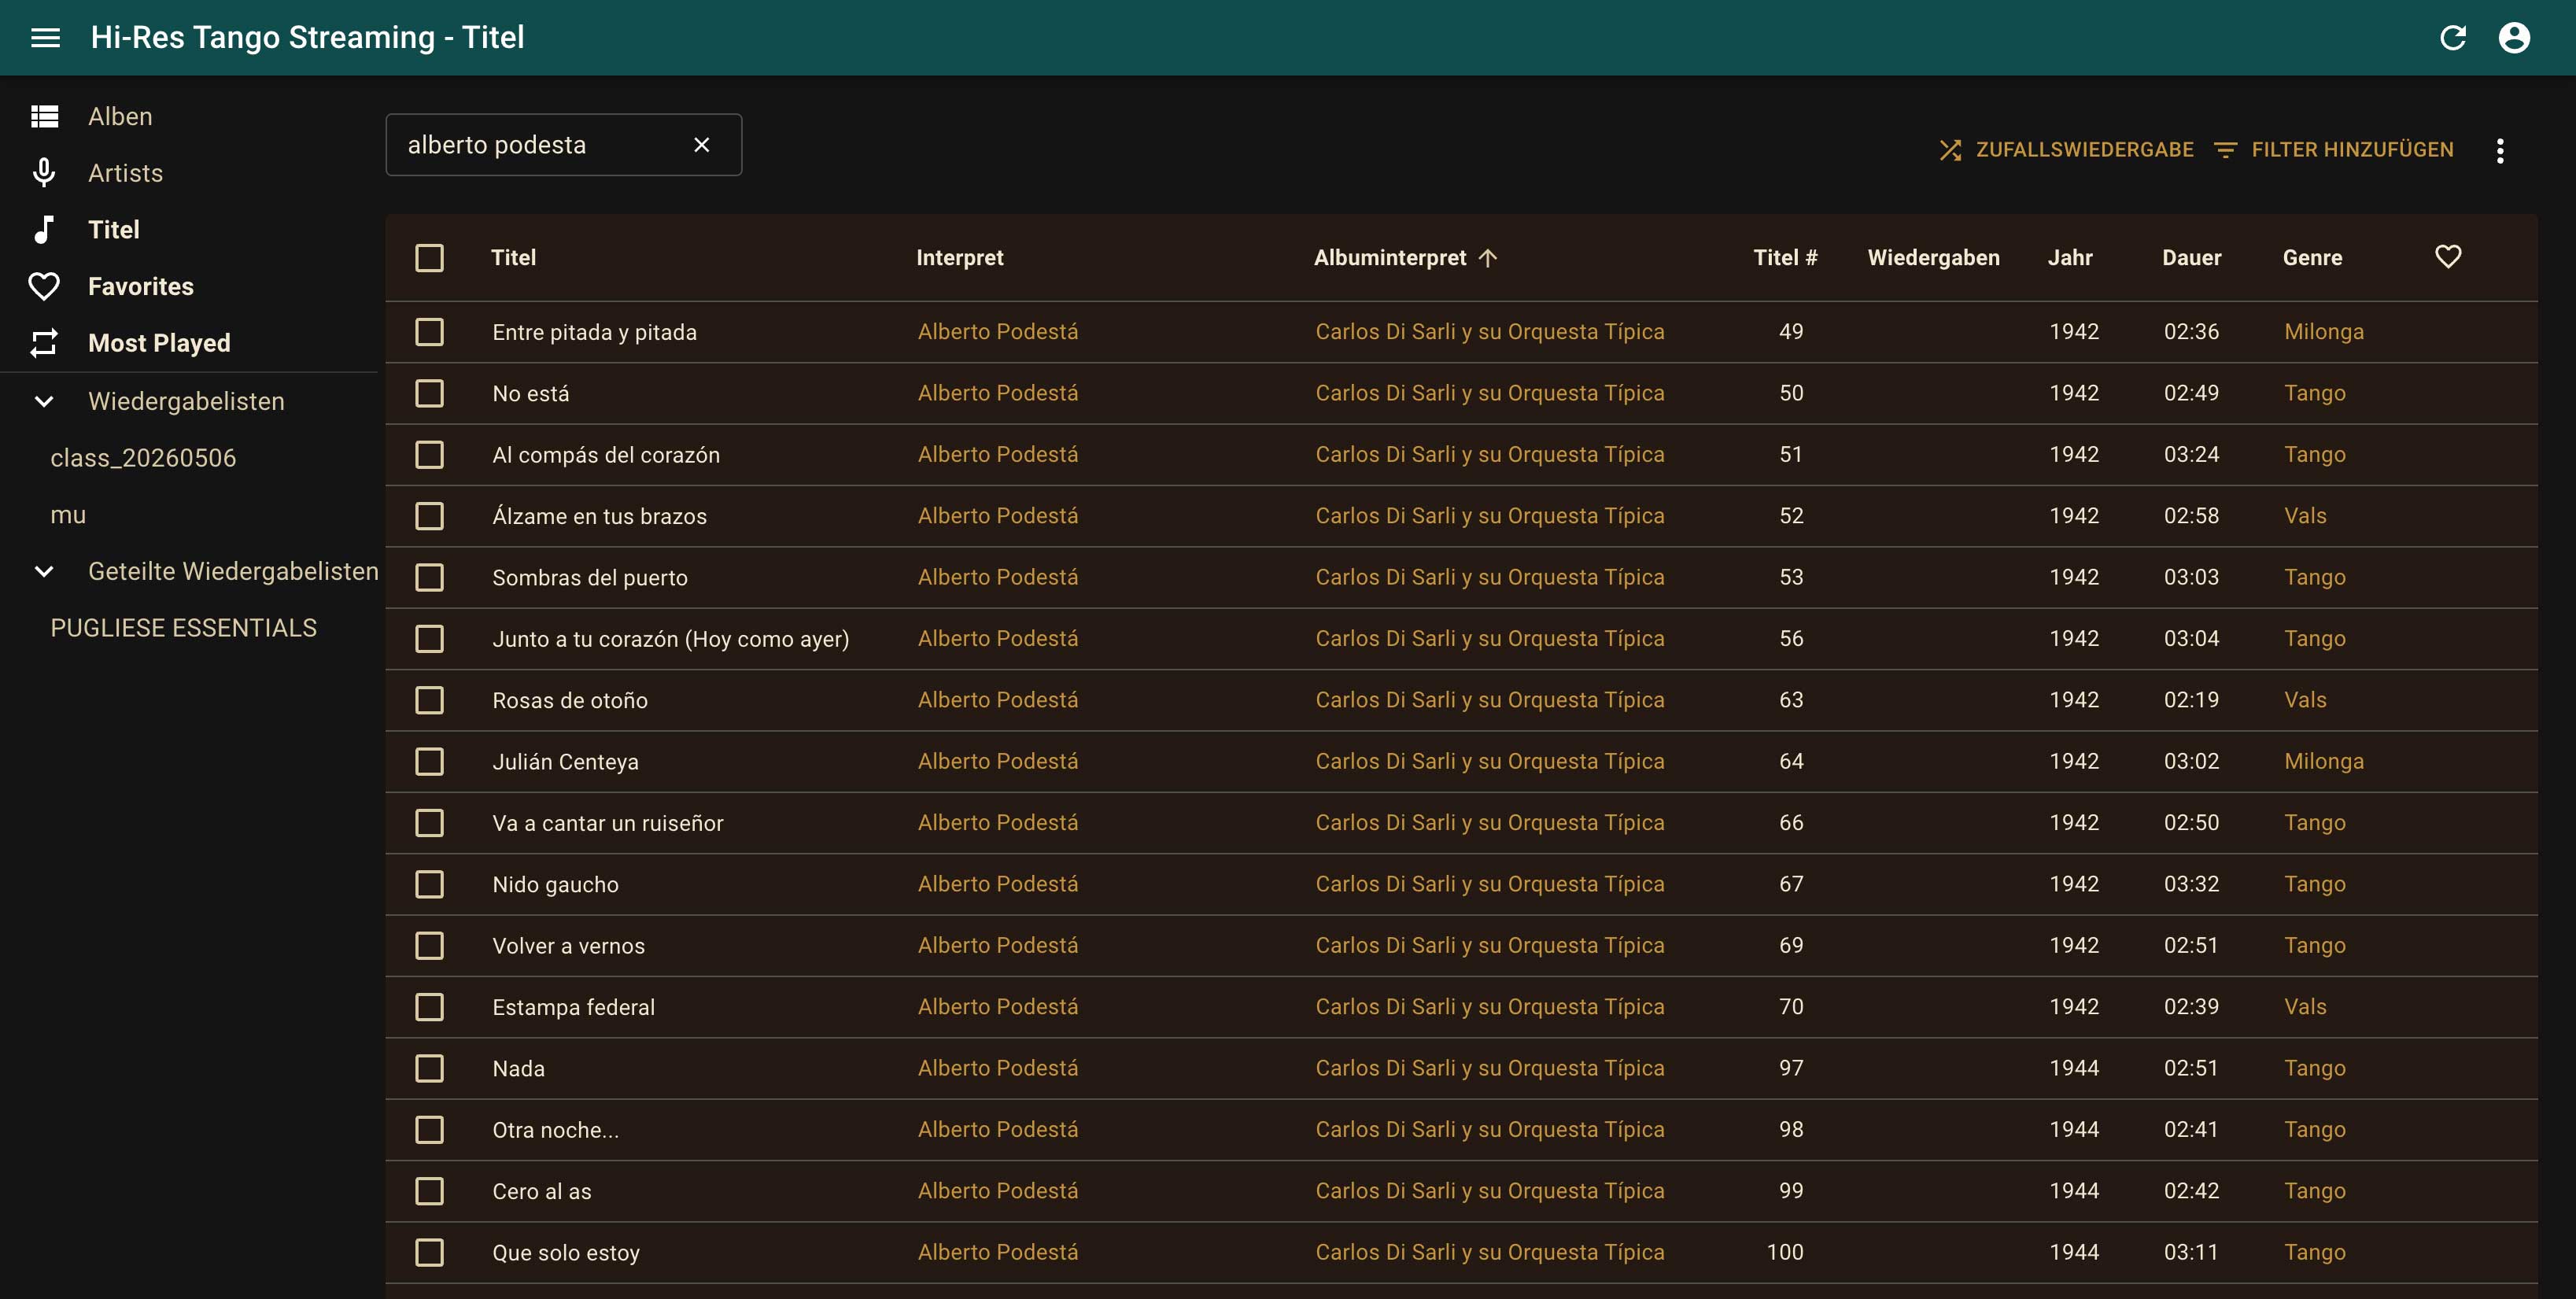Sort by the Wiedergaben column header
2576x1299 pixels.
[x=1934, y=258]
